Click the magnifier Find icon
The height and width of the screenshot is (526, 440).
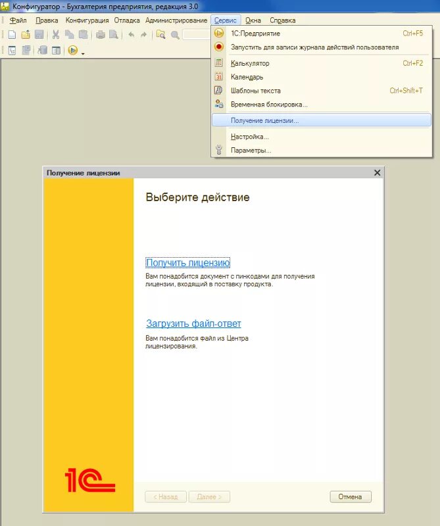(175, 35)
